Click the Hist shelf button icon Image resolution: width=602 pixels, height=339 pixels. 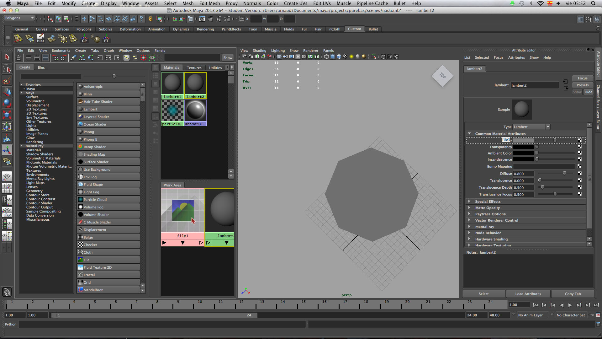(x=40, y=39)
